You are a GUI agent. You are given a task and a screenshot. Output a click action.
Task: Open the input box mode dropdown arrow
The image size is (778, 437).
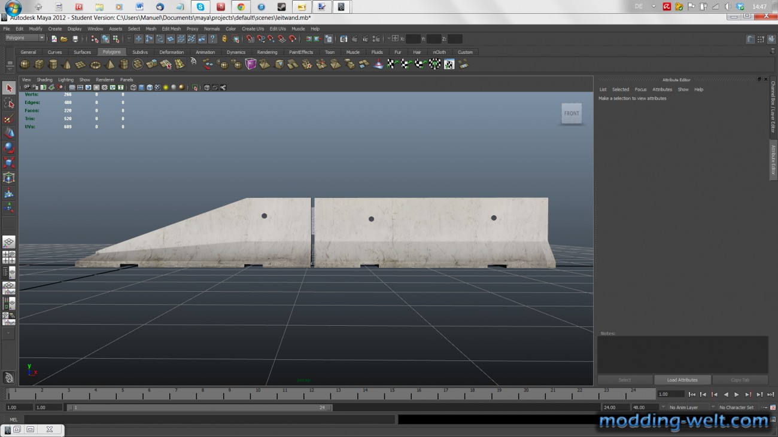click(x=389, y=39)
